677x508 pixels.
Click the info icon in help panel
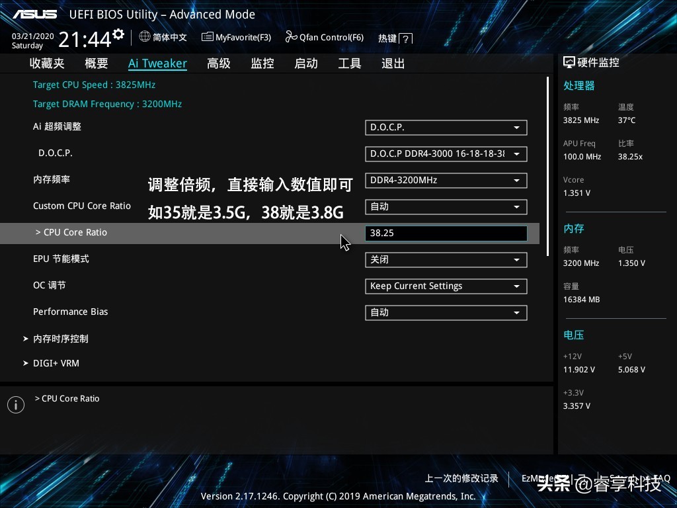click(16, 405)
